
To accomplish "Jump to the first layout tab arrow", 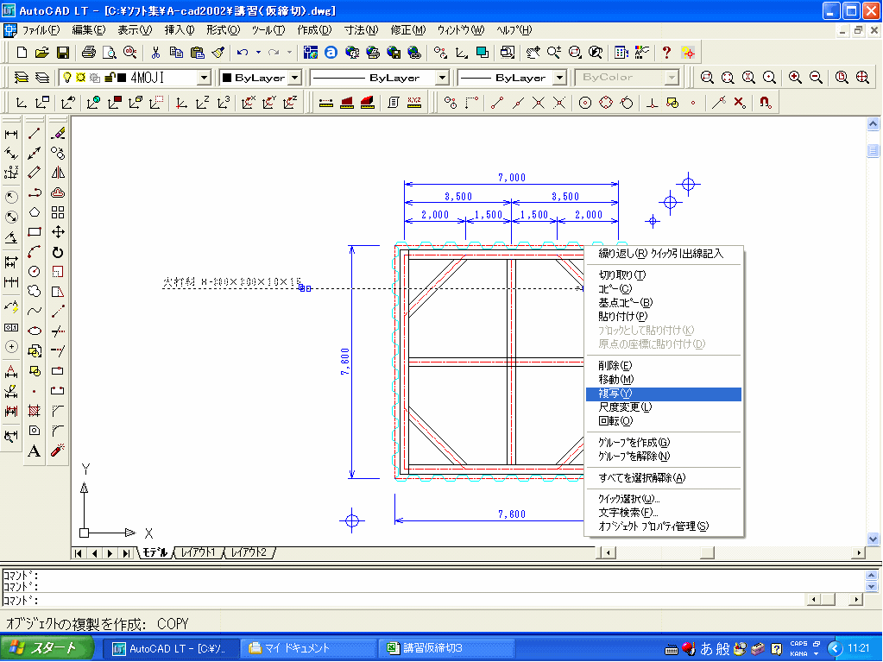I will pyautogui.click(x=79, y=553).
